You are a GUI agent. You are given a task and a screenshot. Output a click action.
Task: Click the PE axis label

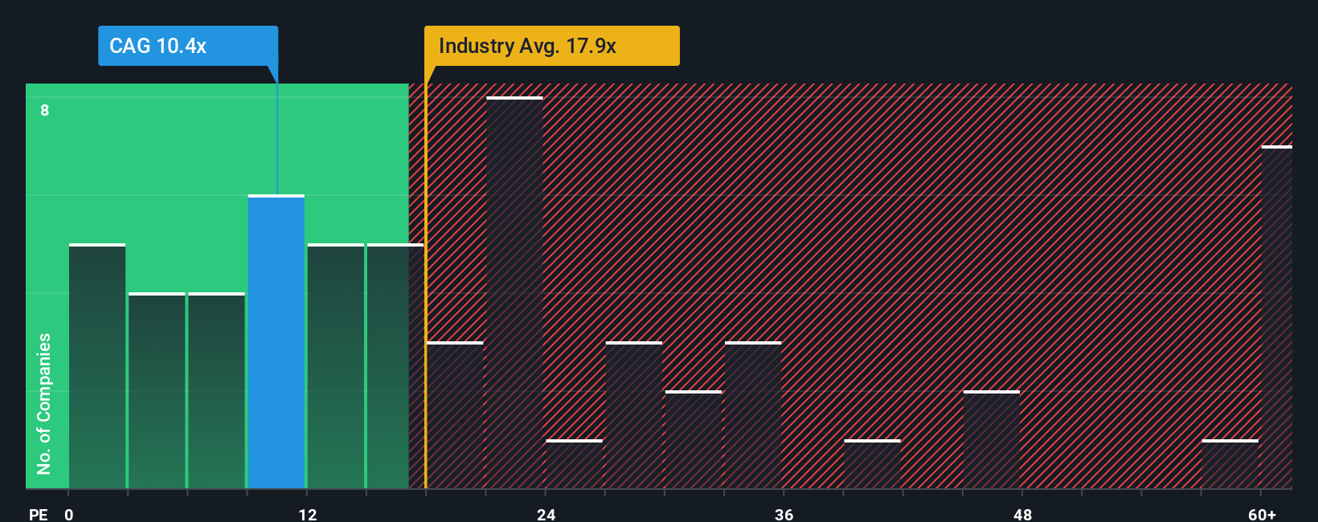39,514
